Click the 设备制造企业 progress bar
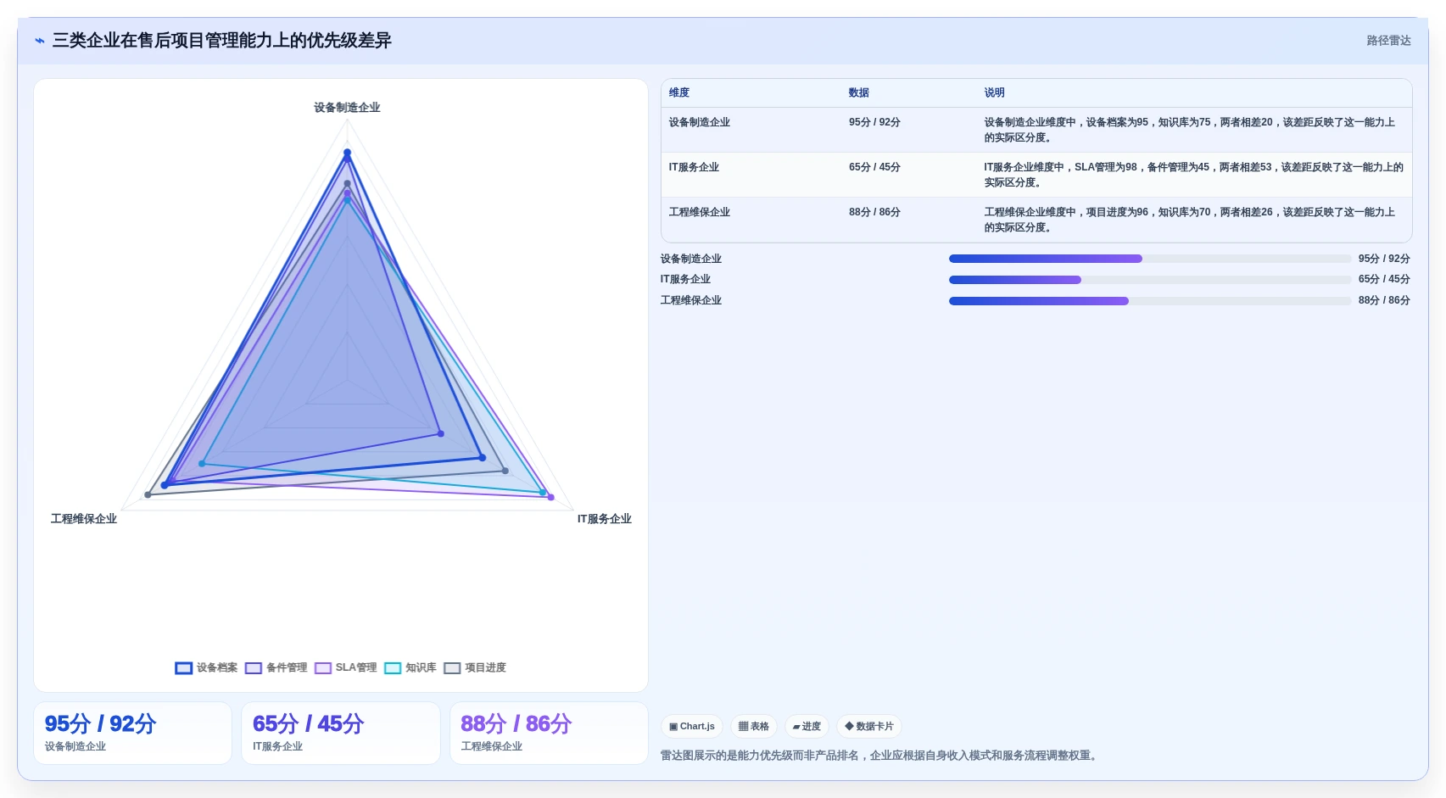 [x=1150, y=259]
